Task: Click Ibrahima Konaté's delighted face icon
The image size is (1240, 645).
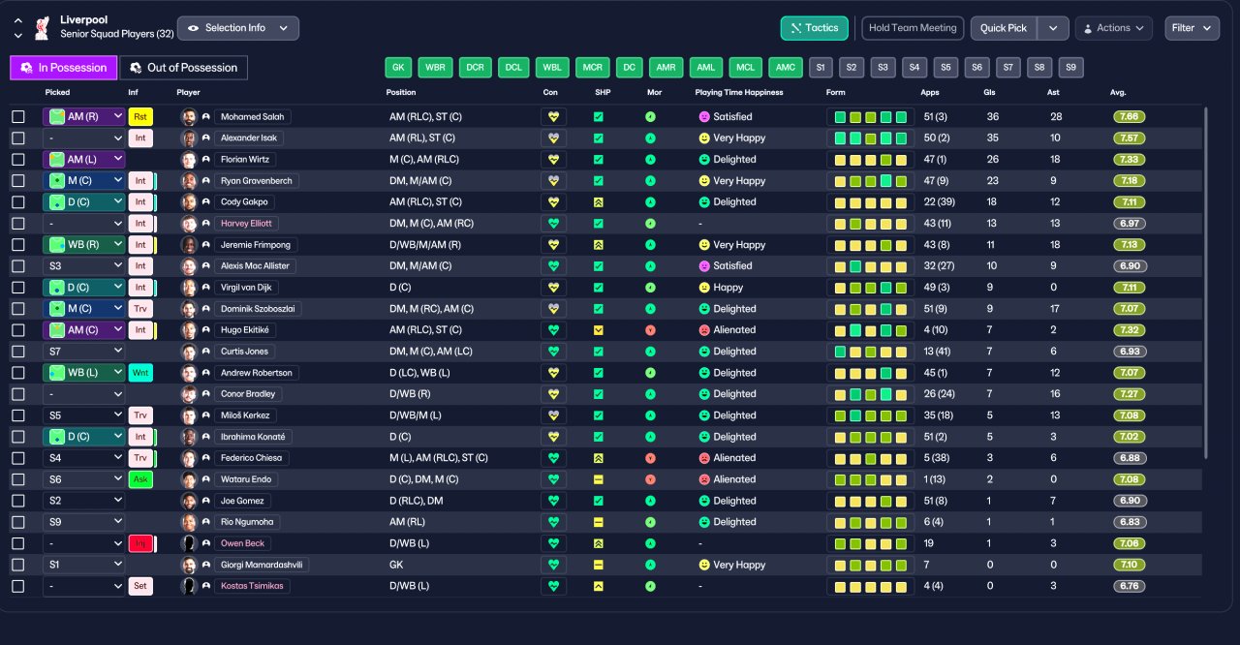Action: tap(704, 437)
